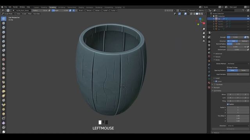Hide the Collection via its eye icon
The image size is (250, 140).
click(248, 16)
